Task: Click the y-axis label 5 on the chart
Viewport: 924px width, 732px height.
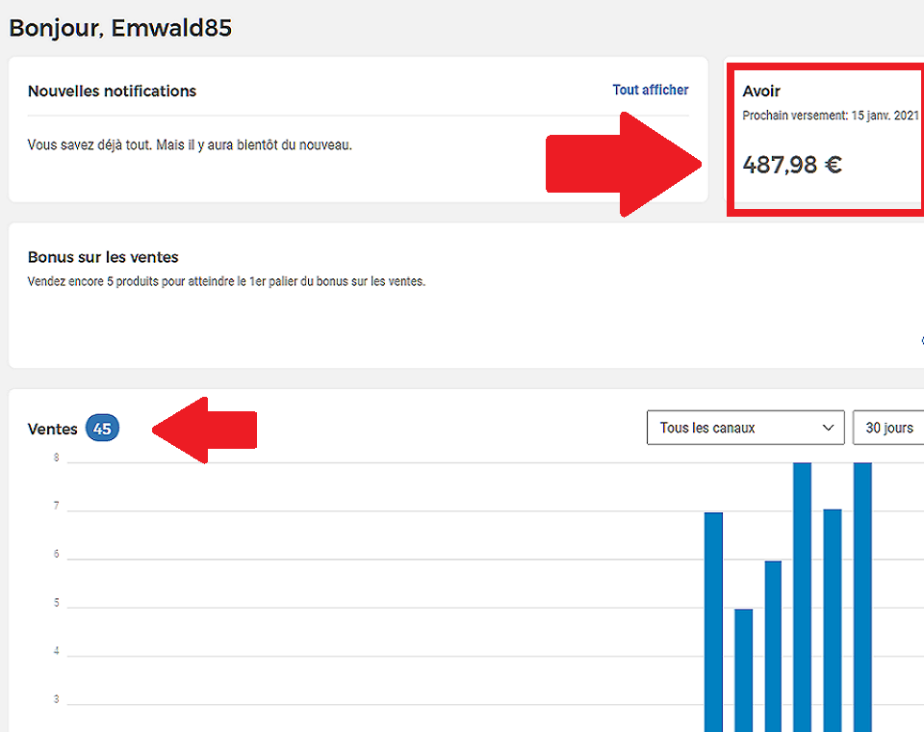Action: click(57, 603)
